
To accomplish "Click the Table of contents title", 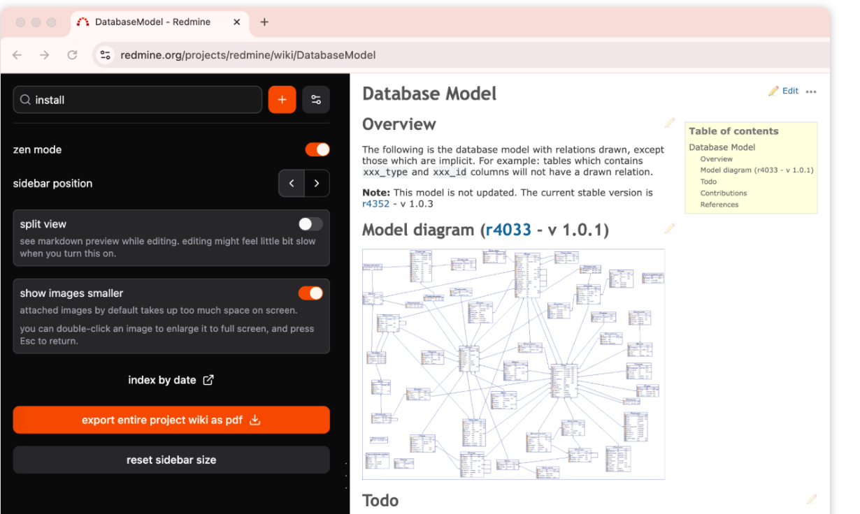I will tap(733, 131).
